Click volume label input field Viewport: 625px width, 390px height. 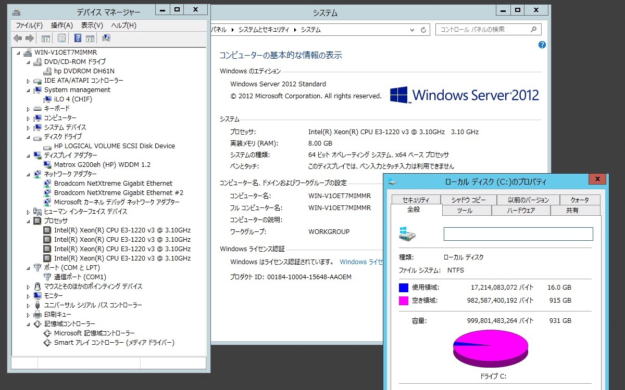518,234
